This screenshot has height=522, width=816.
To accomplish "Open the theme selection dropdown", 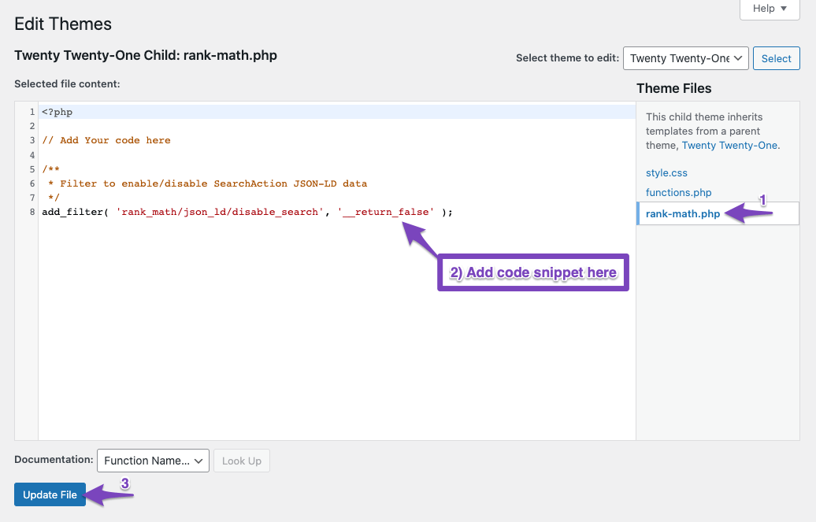I will pos(685,57).
